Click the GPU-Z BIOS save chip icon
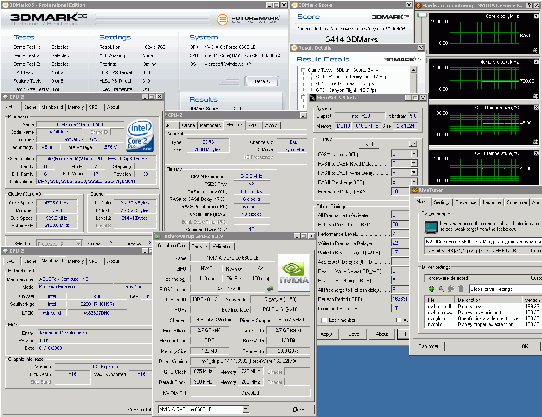Viewport: 542px width, 417px height. click(x=270, y=289)
